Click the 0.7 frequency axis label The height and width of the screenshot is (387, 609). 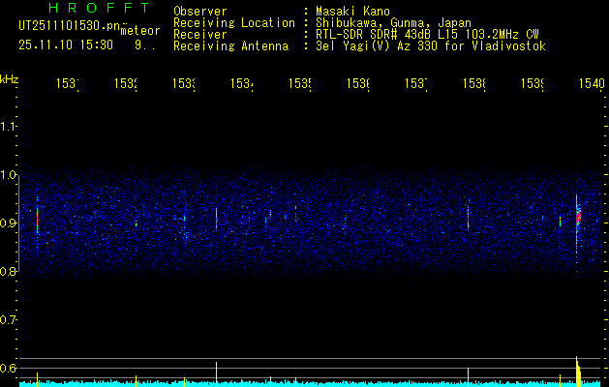click(8, 320)
